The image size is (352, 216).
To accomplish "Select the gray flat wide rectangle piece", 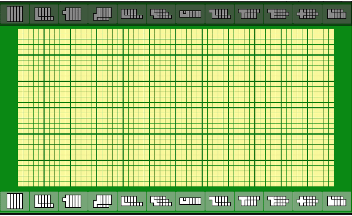I will click(190, 14).
